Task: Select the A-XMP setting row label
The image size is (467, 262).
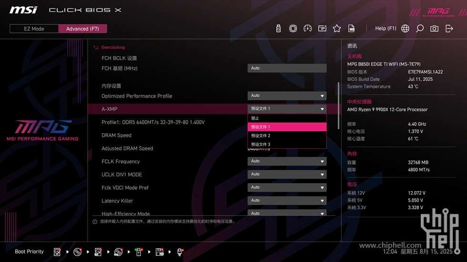Action: 109,109
